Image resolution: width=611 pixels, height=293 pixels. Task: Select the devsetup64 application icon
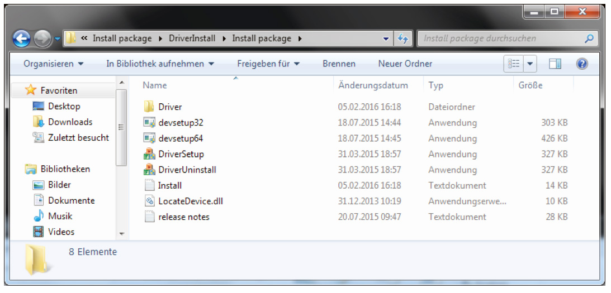pos(149,138)
